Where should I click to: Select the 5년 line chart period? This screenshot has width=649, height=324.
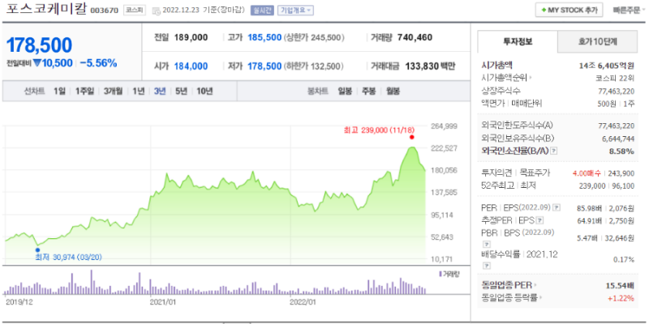(181, 92)
